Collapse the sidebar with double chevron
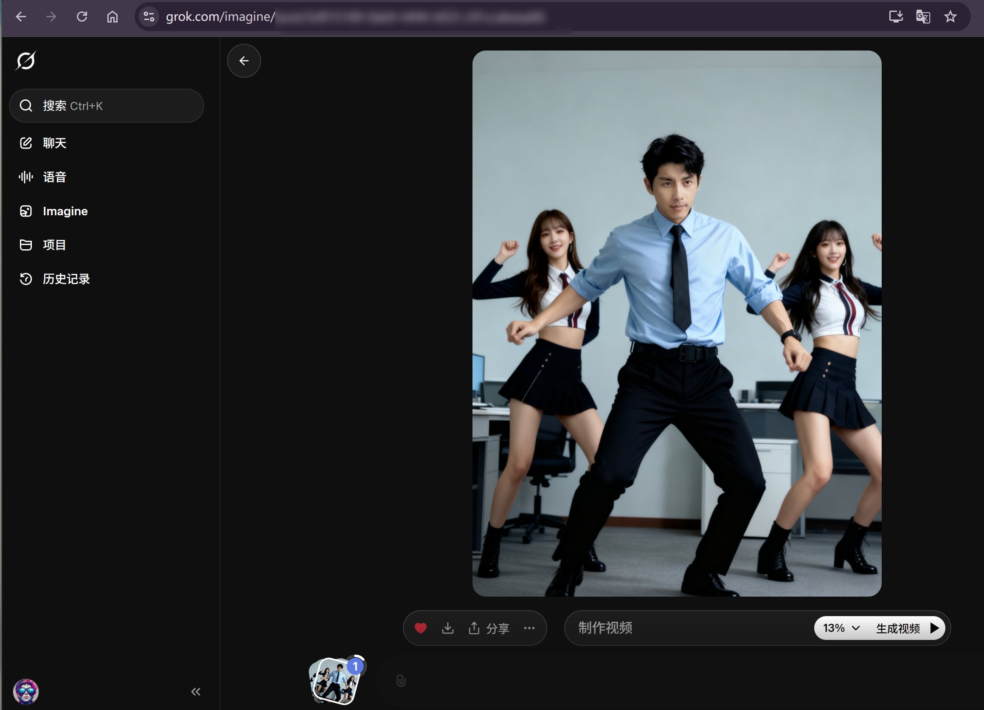This screenshot has width=984, height=710. (x=196, y=691)
